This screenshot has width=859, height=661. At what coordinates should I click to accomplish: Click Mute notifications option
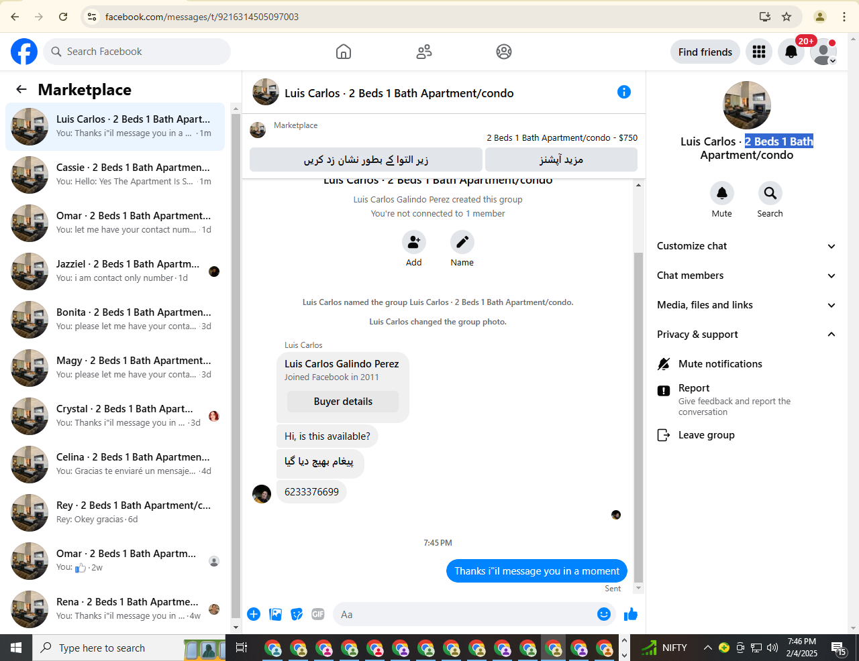(747, 364)
